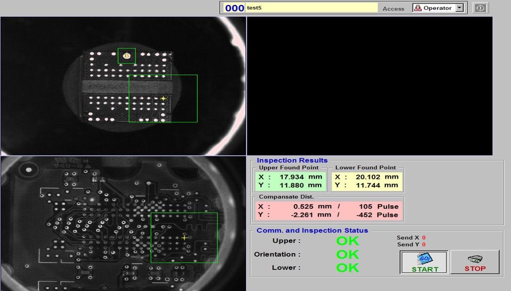
Task: Click the Access label
Action: tap(394, 9)
